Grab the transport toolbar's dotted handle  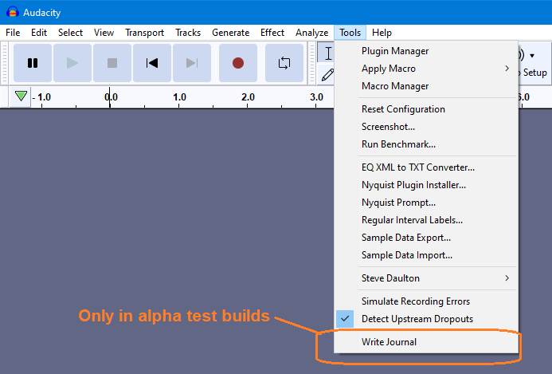[5, 64]
